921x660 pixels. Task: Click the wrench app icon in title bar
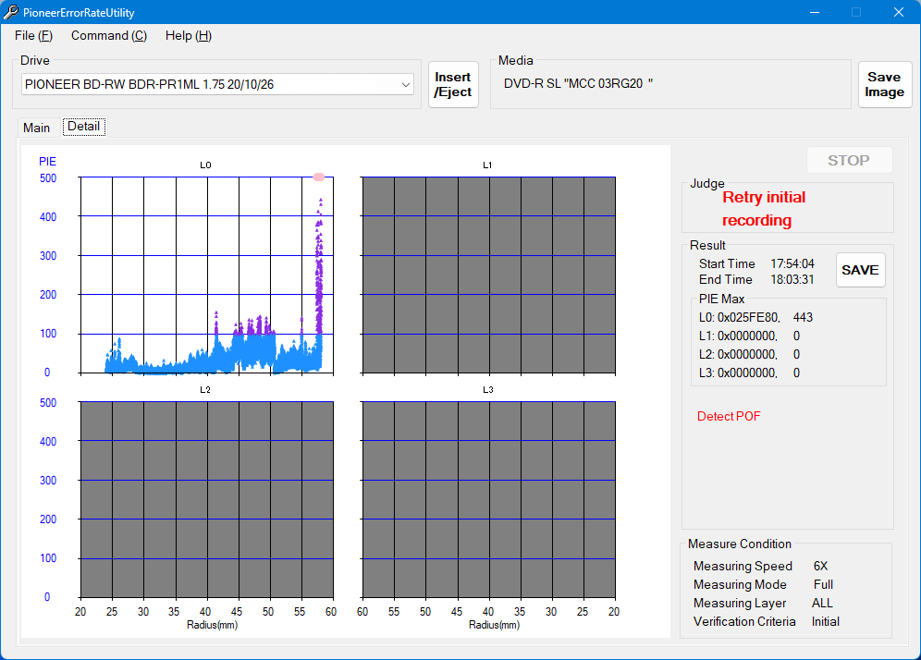10,12
